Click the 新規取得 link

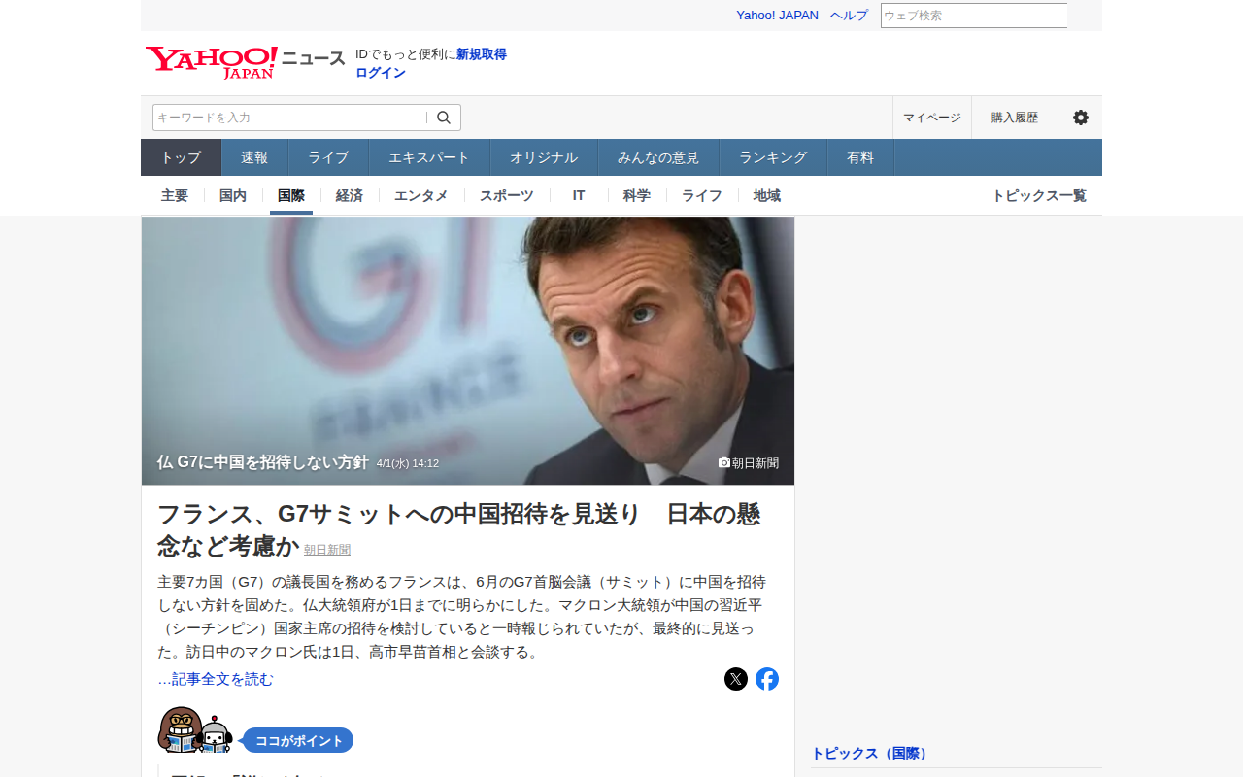pos(482,54)
